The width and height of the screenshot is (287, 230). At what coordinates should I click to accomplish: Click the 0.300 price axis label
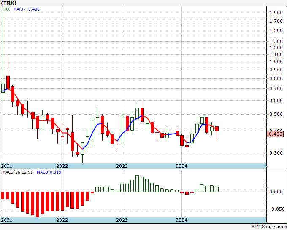pos(276,153)
